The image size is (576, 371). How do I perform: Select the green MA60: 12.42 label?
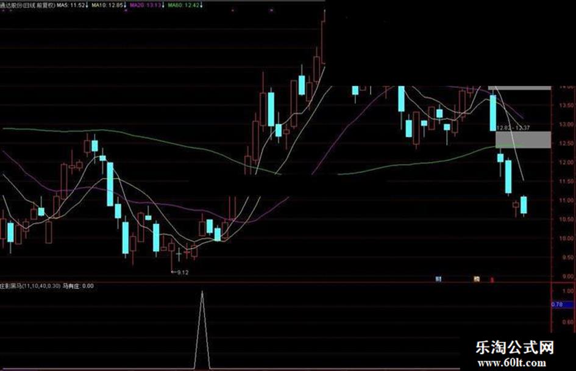click(x=183, y=5)
